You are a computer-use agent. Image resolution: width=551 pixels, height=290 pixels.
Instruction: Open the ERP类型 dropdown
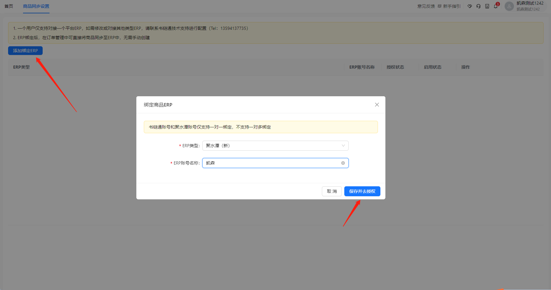[x=275, y=146]
